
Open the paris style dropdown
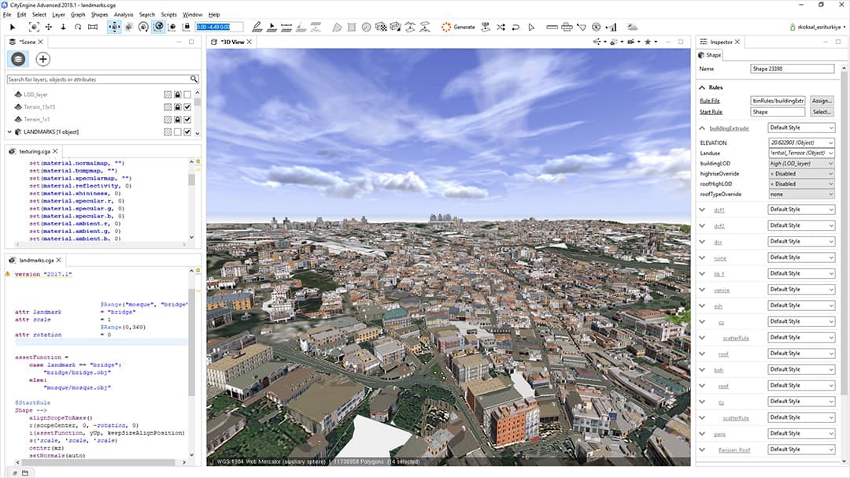(x=801, y=434)
